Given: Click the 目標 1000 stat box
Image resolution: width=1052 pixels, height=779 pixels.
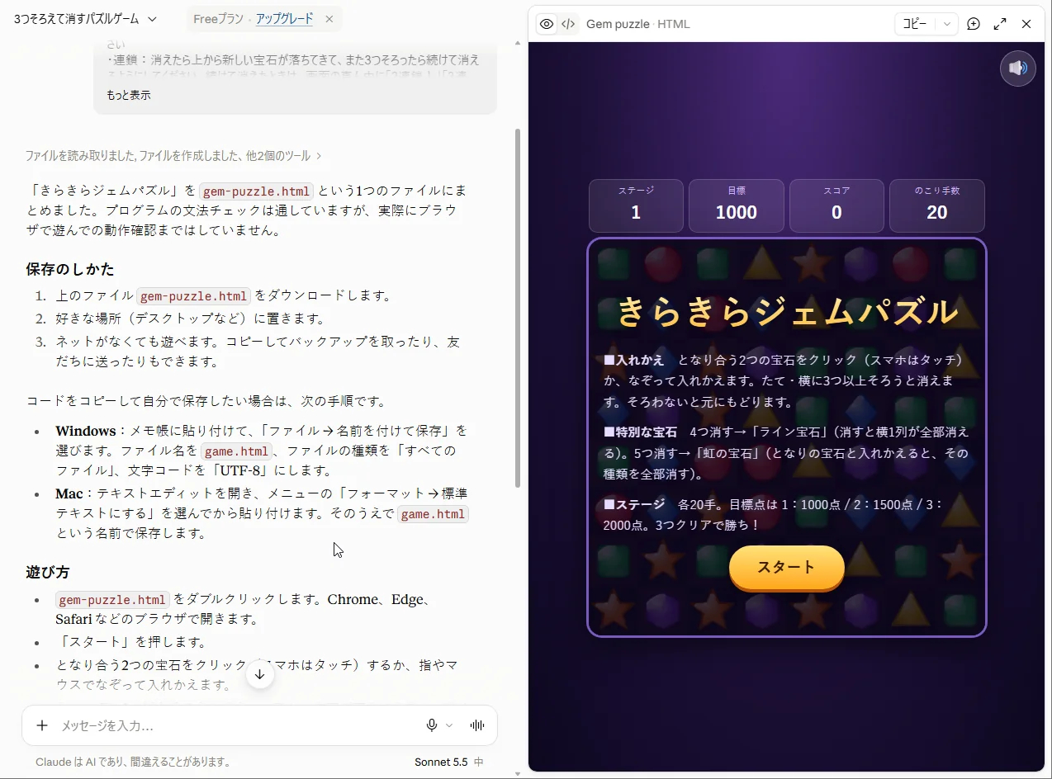Looking at the screenshot, I should (x=737, y=205).
